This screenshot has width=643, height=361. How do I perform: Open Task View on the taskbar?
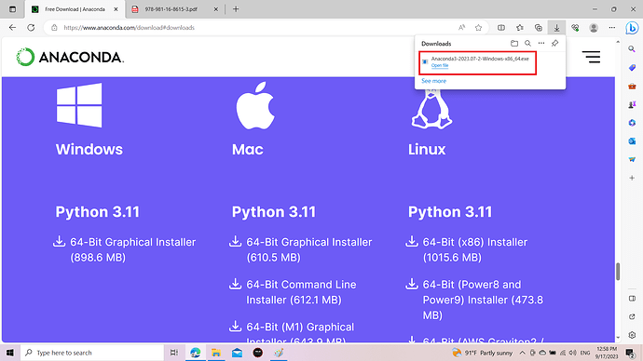pyautogui.click(x=174, y=353)
